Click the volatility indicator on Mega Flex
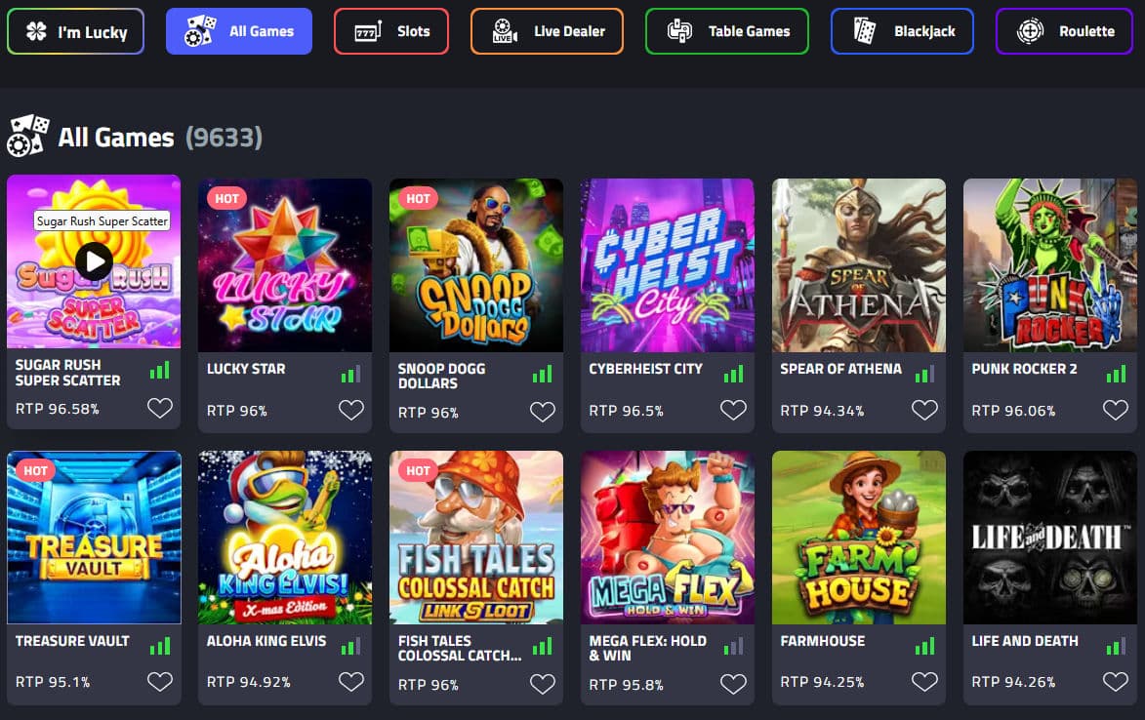Screen dimensions: 1145x720 (733, 646)
